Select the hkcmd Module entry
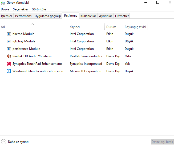 23,34
